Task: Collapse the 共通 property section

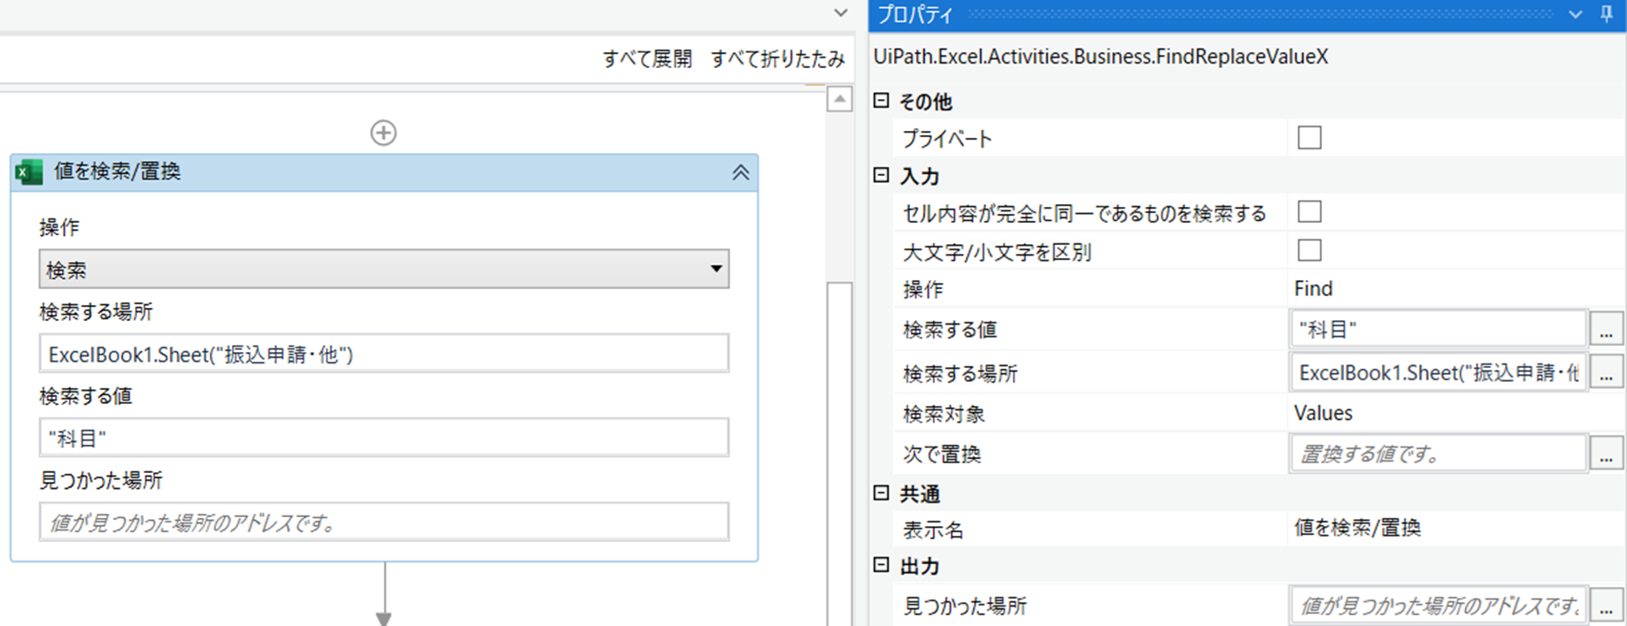Action: [x=881, y=492]
